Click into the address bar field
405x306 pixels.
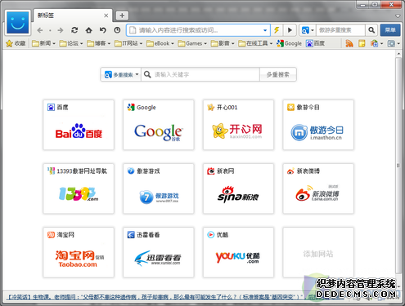click(x=199, y=30)
